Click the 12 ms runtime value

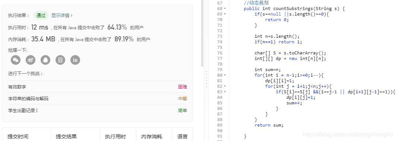point(39,27)
